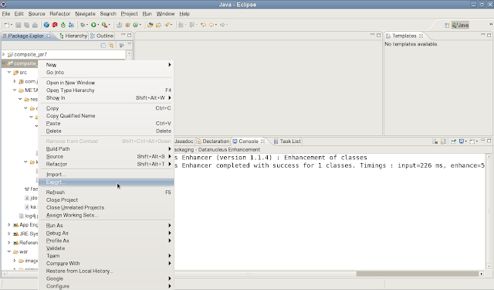This screenshot has height=290, width=494.
Task: Click Collapse All in Package Explorer
Action: pyautogui.click(x=103, y=46)
